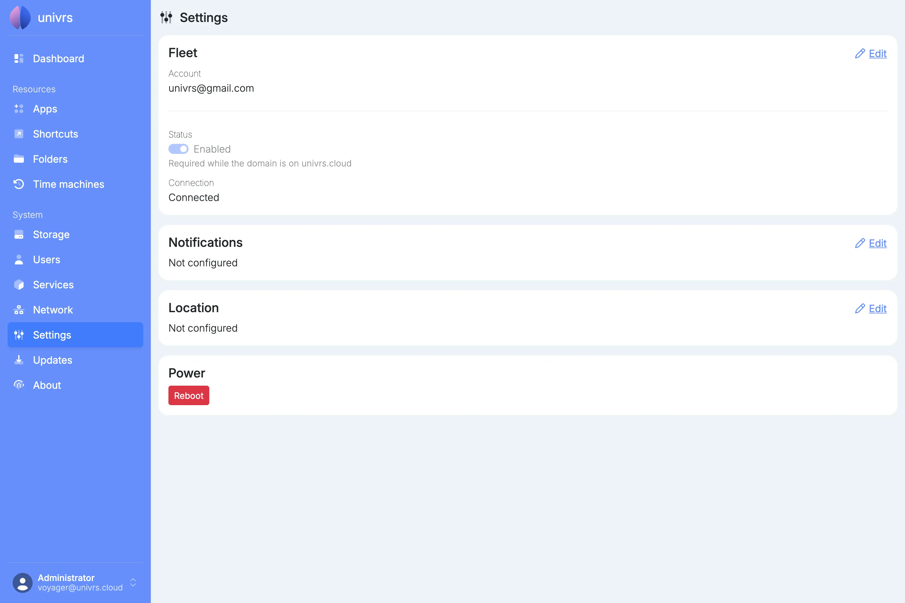Click the Shortcuts arrow icon
The image size is (905, 603).
19,134
